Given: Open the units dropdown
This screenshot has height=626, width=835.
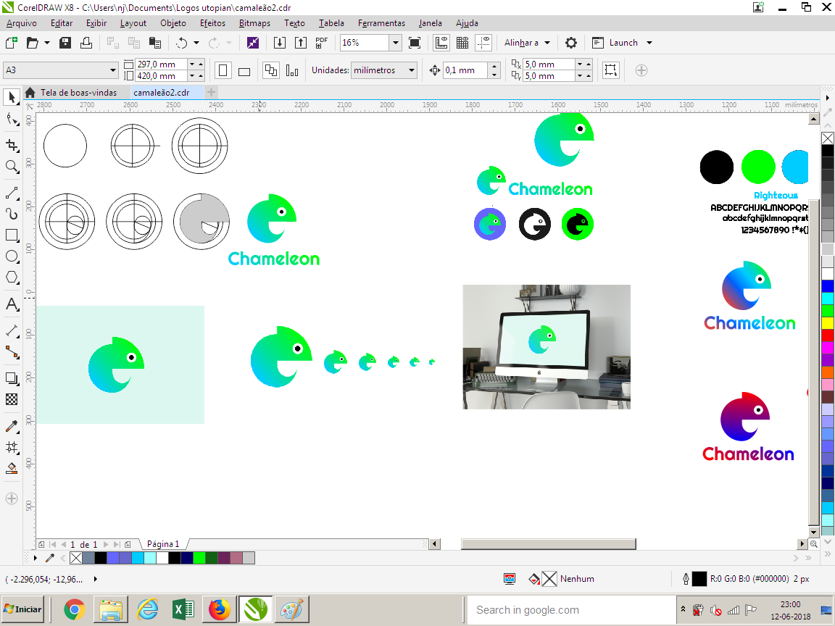Looking at the screenshot, I should [412, 70].
